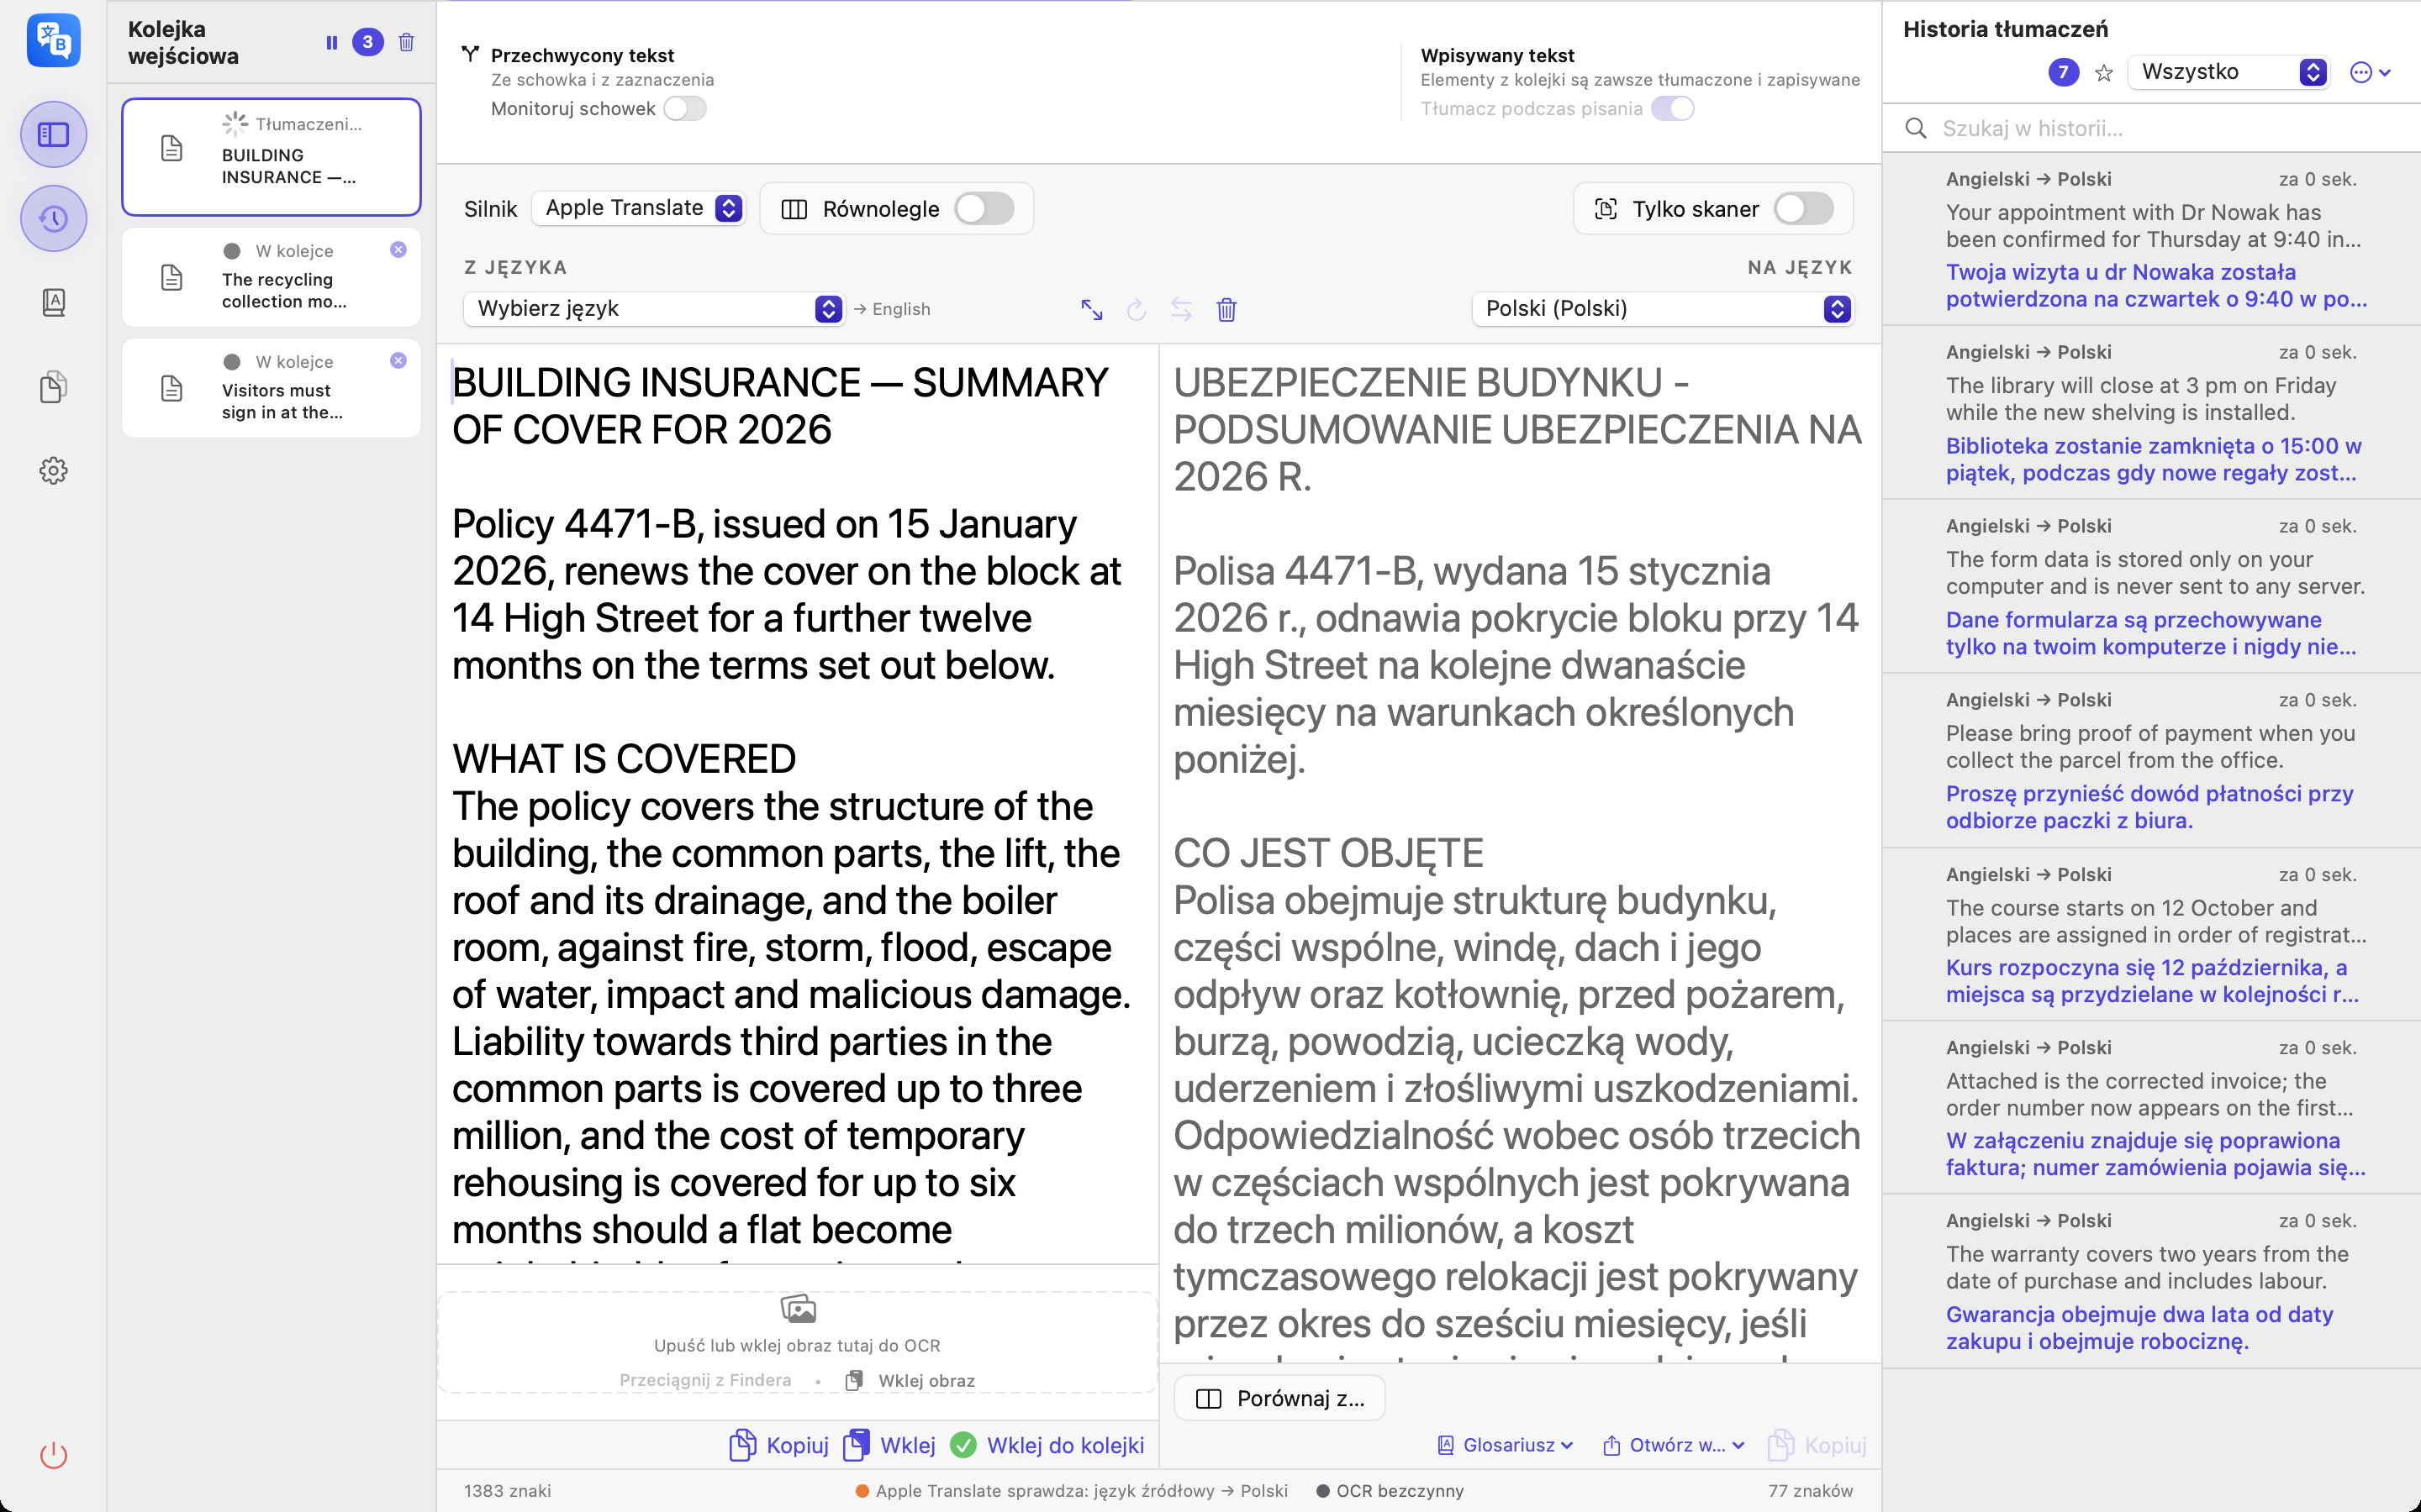Delete source text with trash icon
The width and height of the screenshot is (2421, 1512).
(x=1226, y=310)
